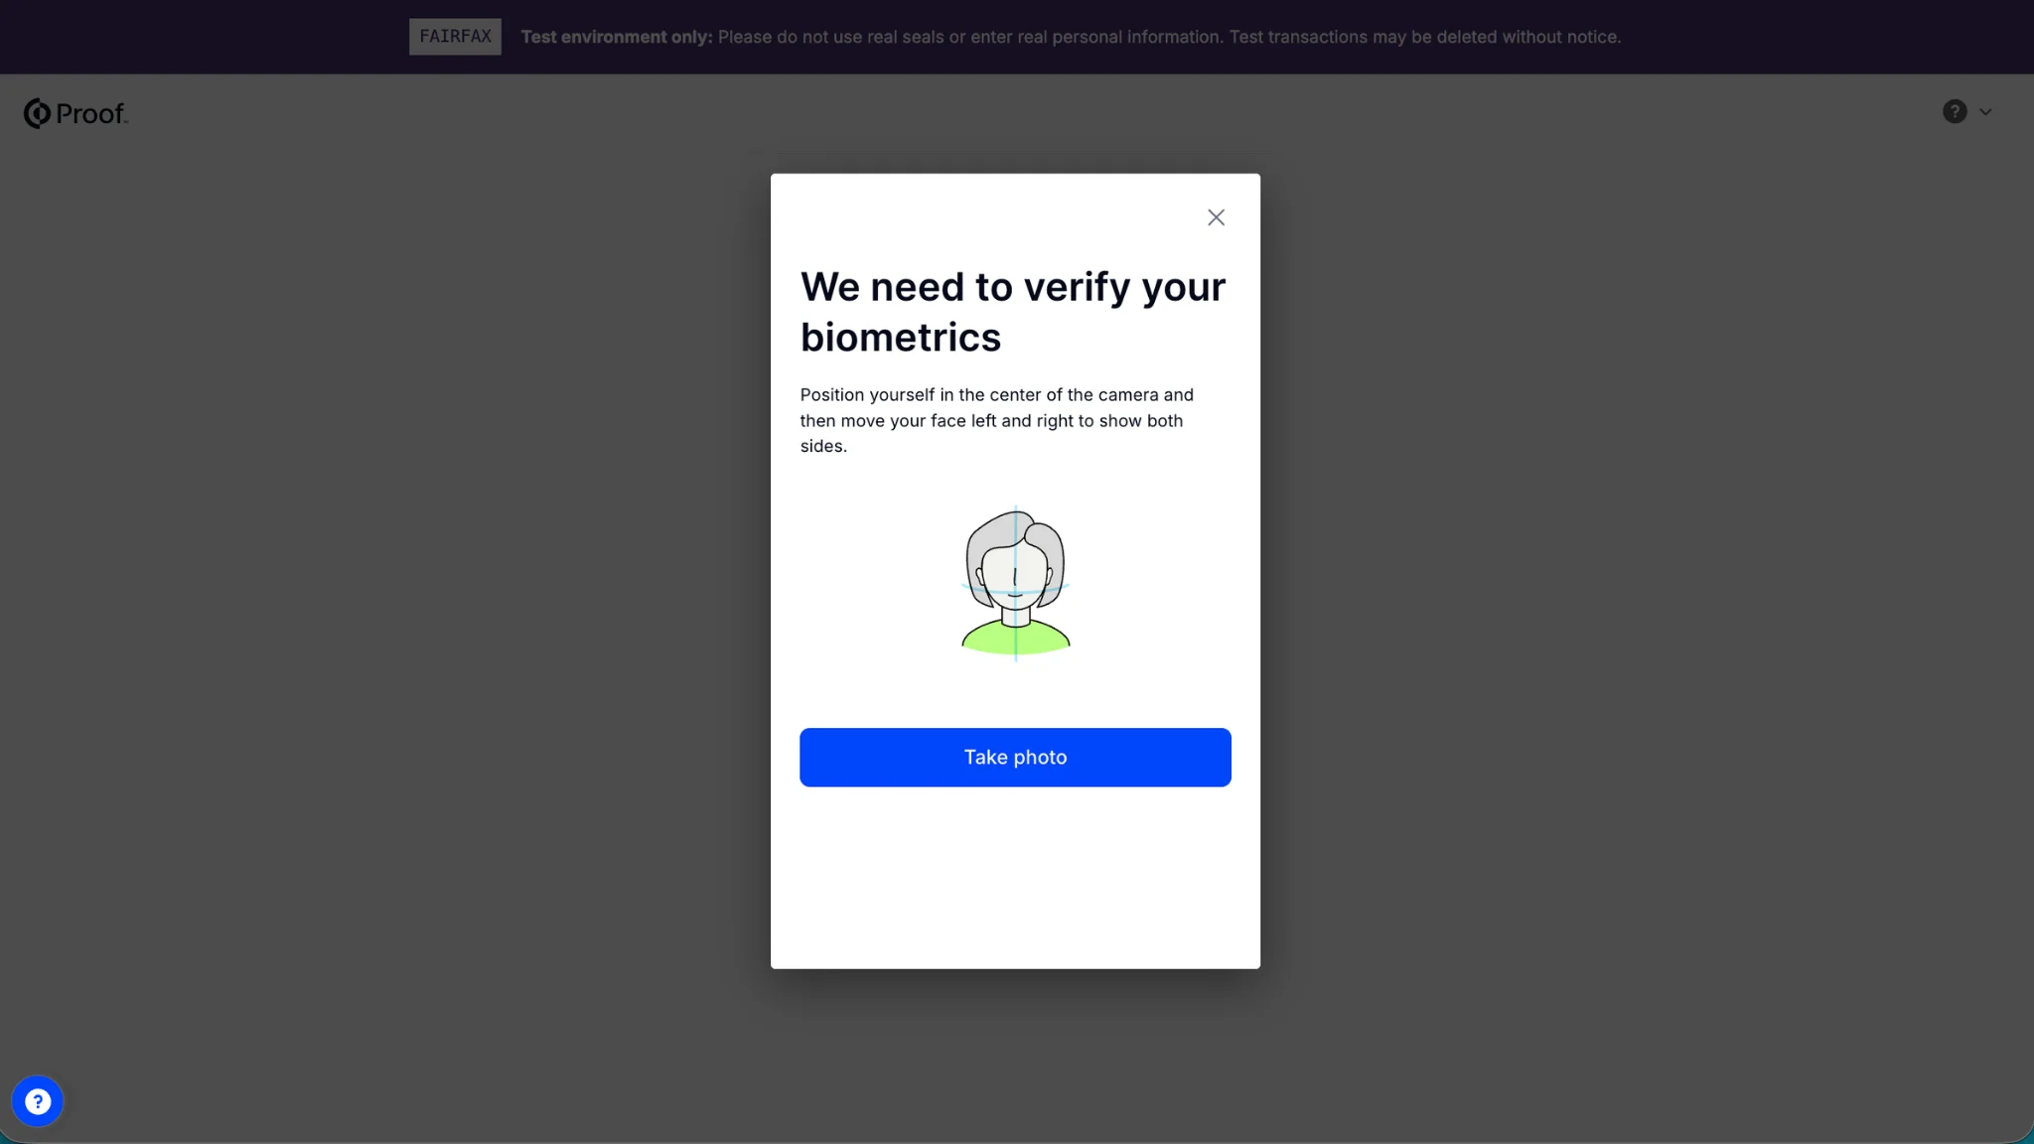
Task: Click the 'We need to verify your biometrics' heading
Action: tap(1013, 312)
